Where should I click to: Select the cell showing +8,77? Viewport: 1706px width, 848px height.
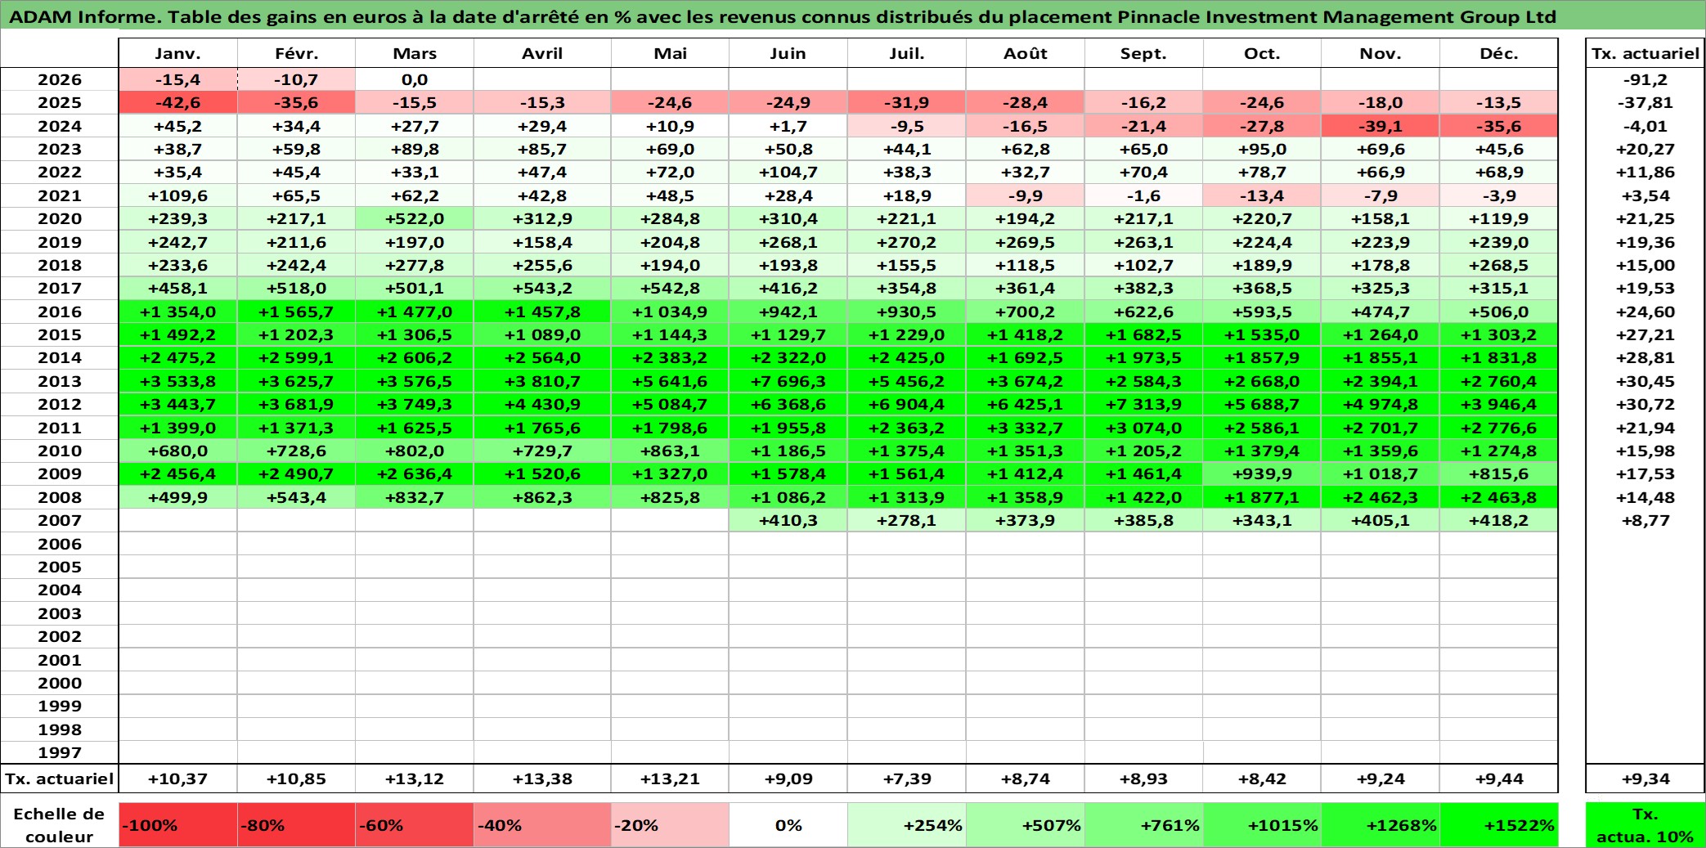(x=1645, y=520)
